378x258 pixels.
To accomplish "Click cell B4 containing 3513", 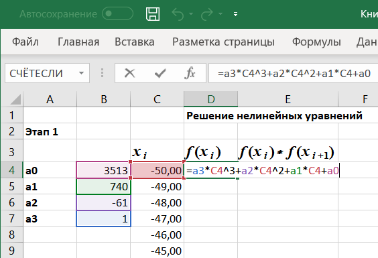I will [104, 170].
